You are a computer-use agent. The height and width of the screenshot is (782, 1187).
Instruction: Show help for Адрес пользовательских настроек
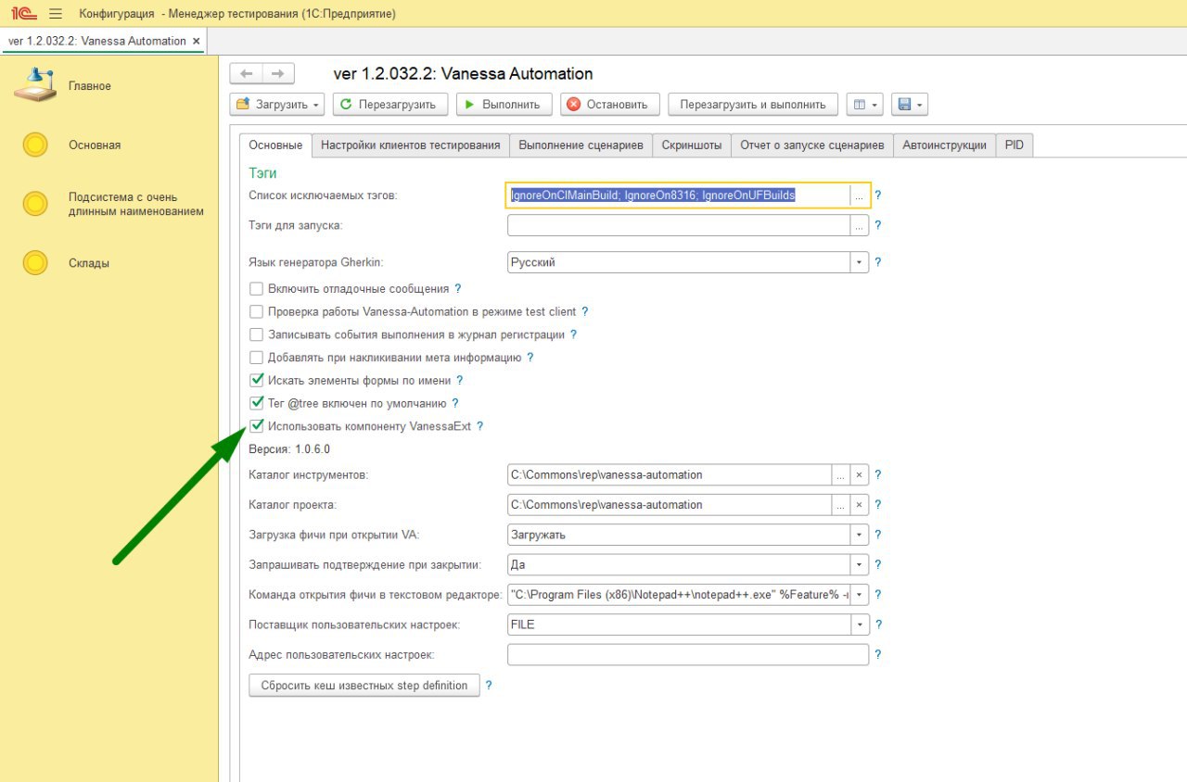[878, 654]
